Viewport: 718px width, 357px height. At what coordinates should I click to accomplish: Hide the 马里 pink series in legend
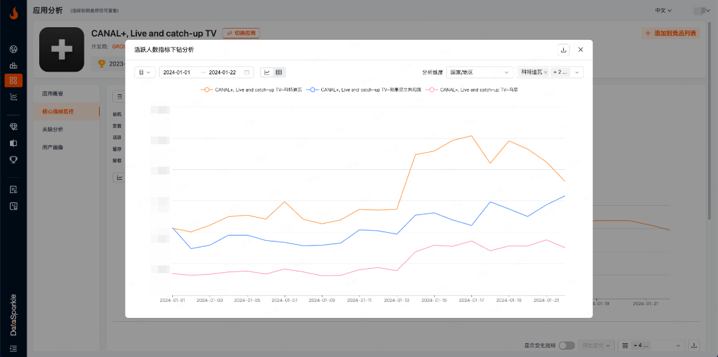pyautogui.click(x=473, y=89)
